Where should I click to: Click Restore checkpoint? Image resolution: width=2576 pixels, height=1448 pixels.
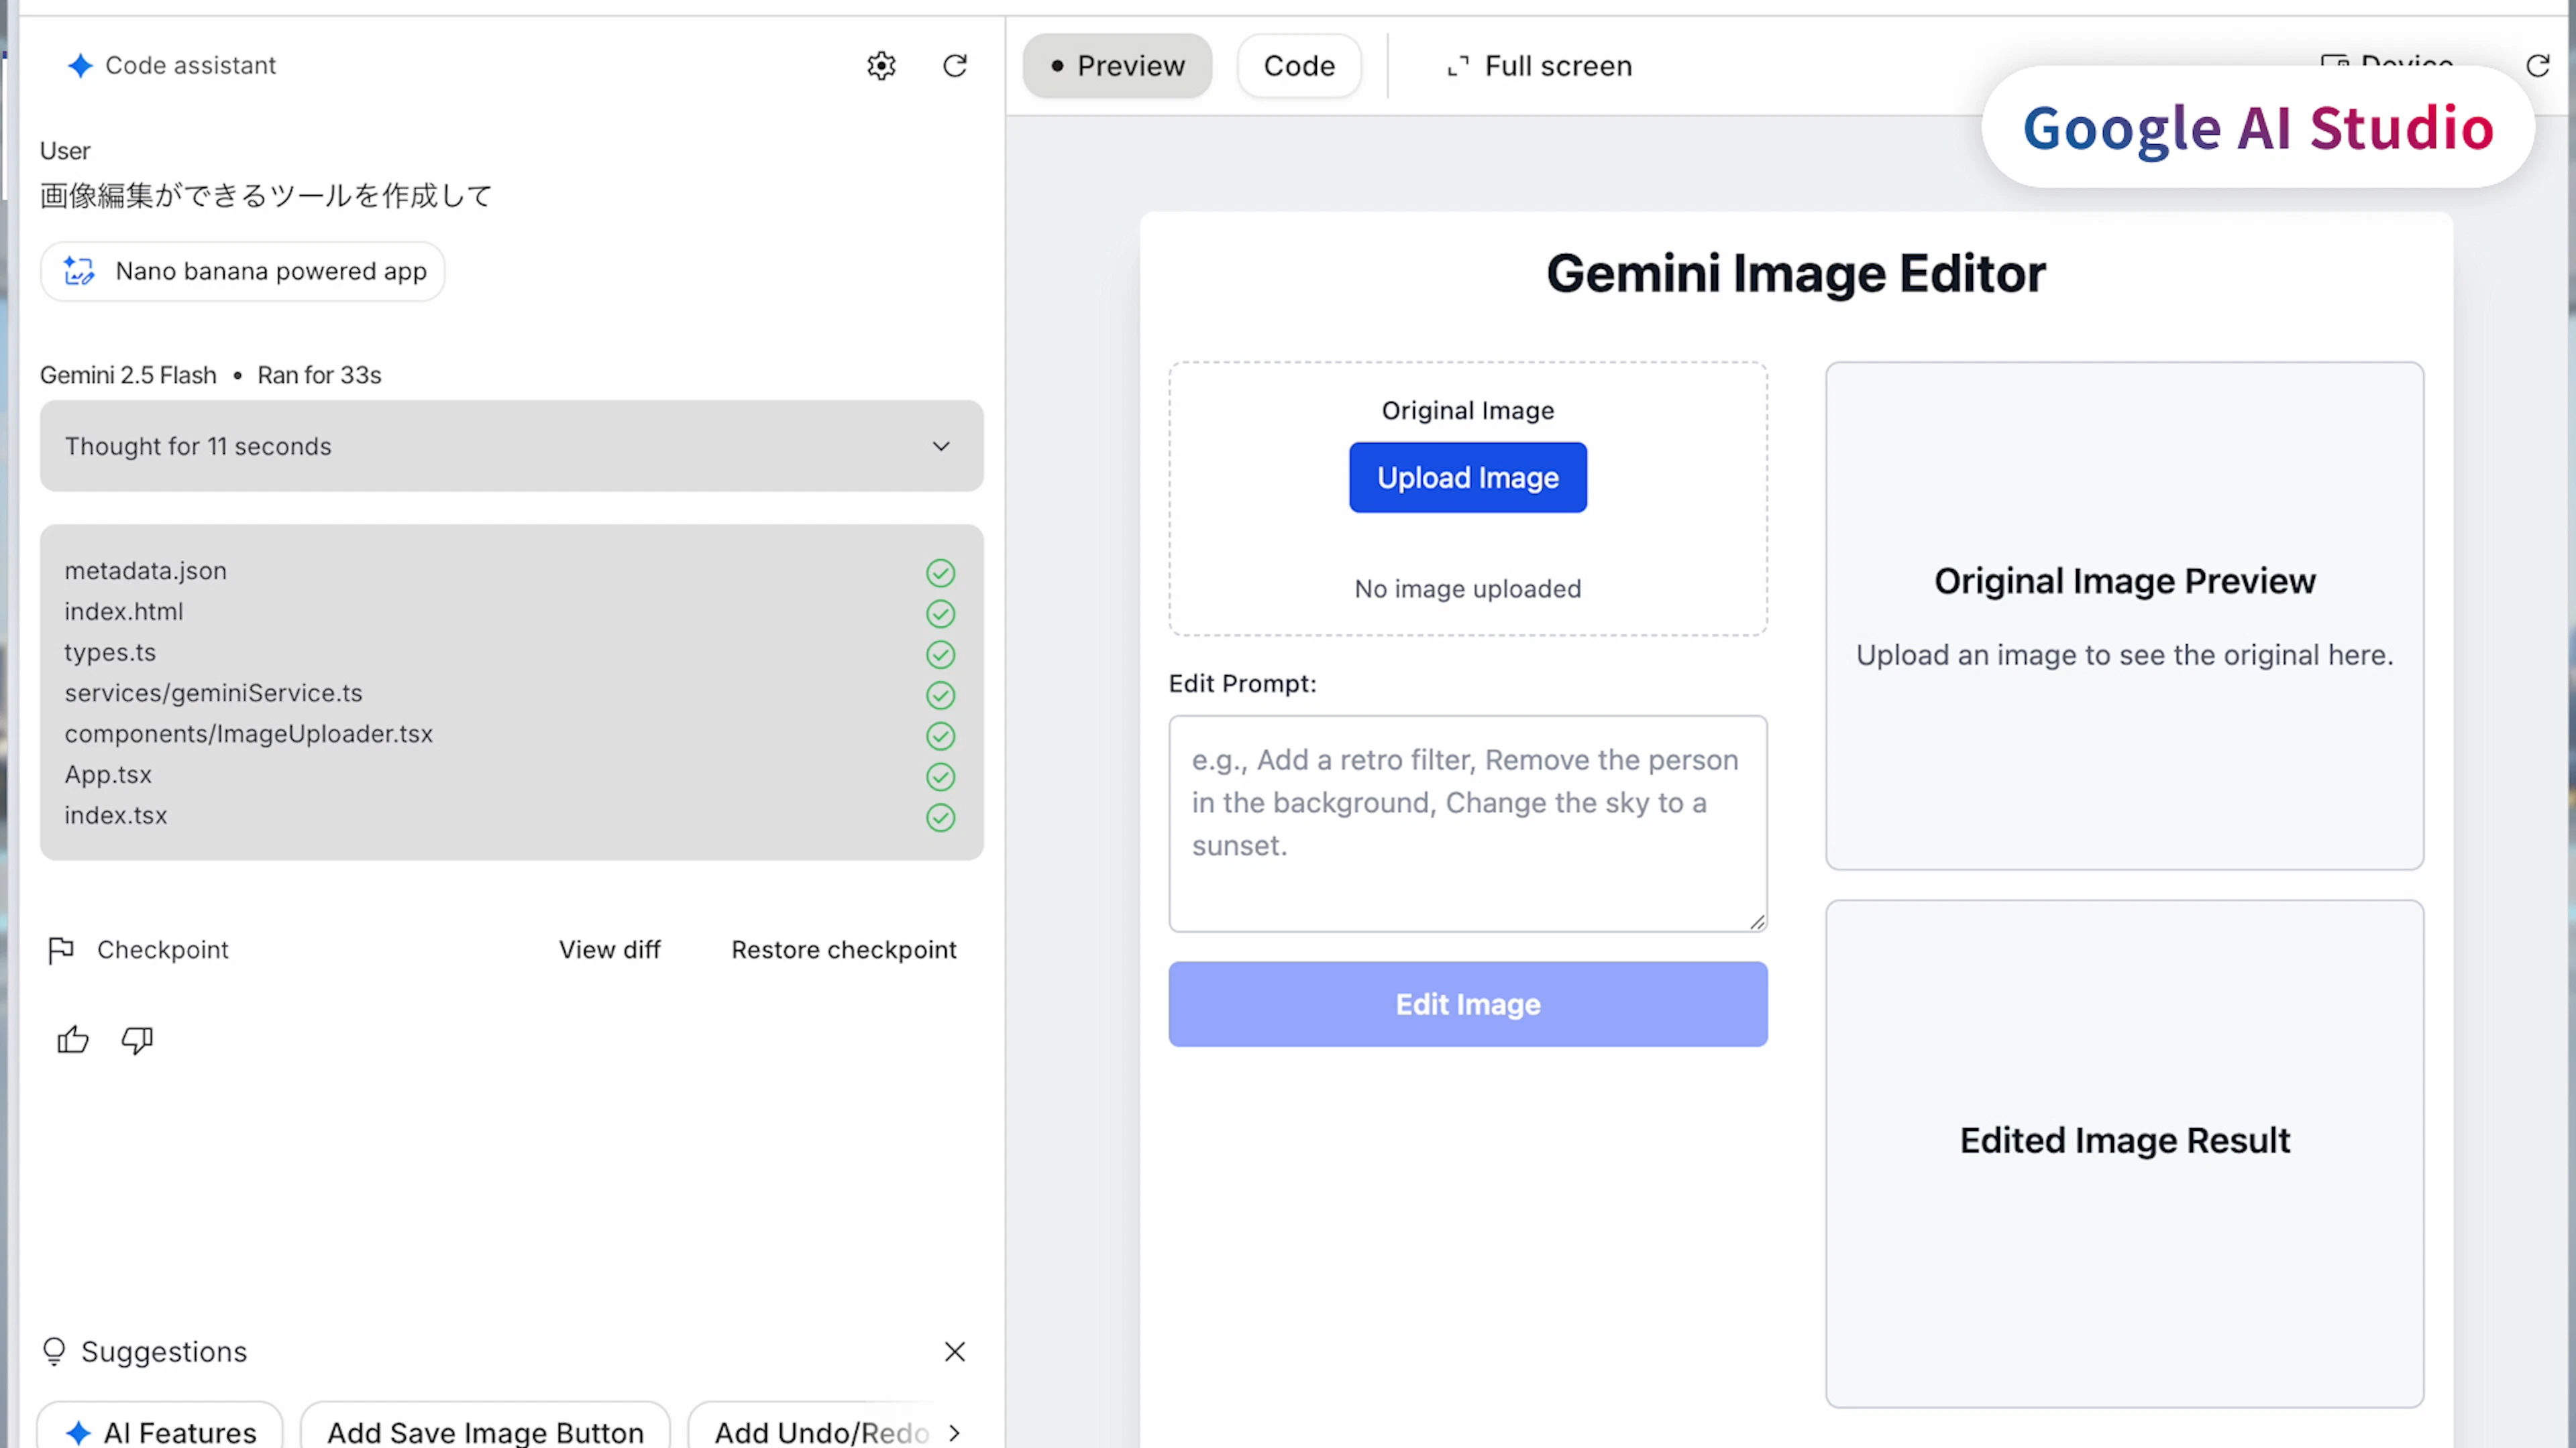(843, 949)
